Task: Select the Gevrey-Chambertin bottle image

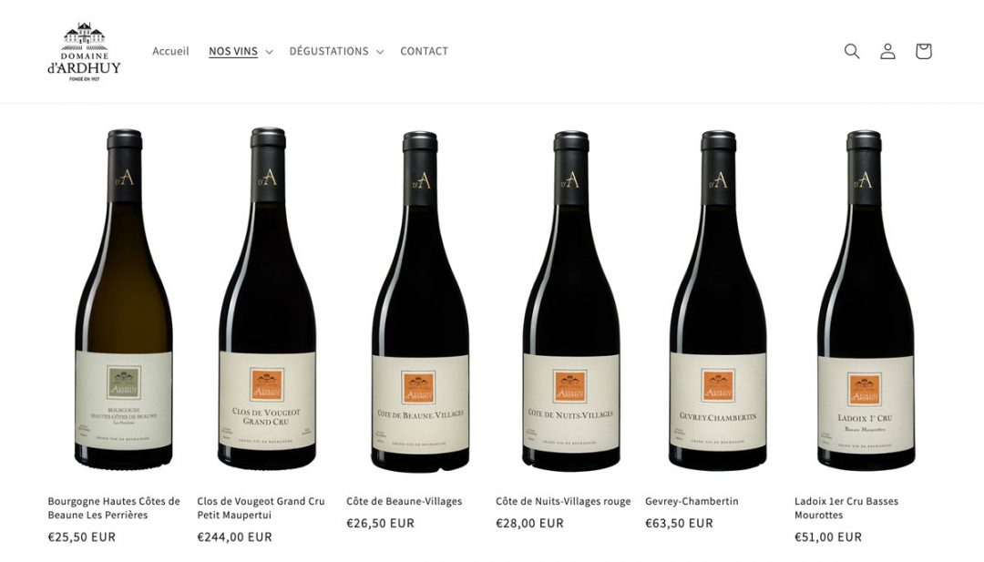Action: [x=718, y=301]
